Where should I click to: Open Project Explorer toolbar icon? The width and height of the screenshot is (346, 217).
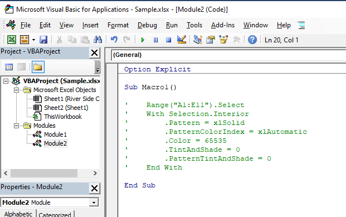pos(197,40)
